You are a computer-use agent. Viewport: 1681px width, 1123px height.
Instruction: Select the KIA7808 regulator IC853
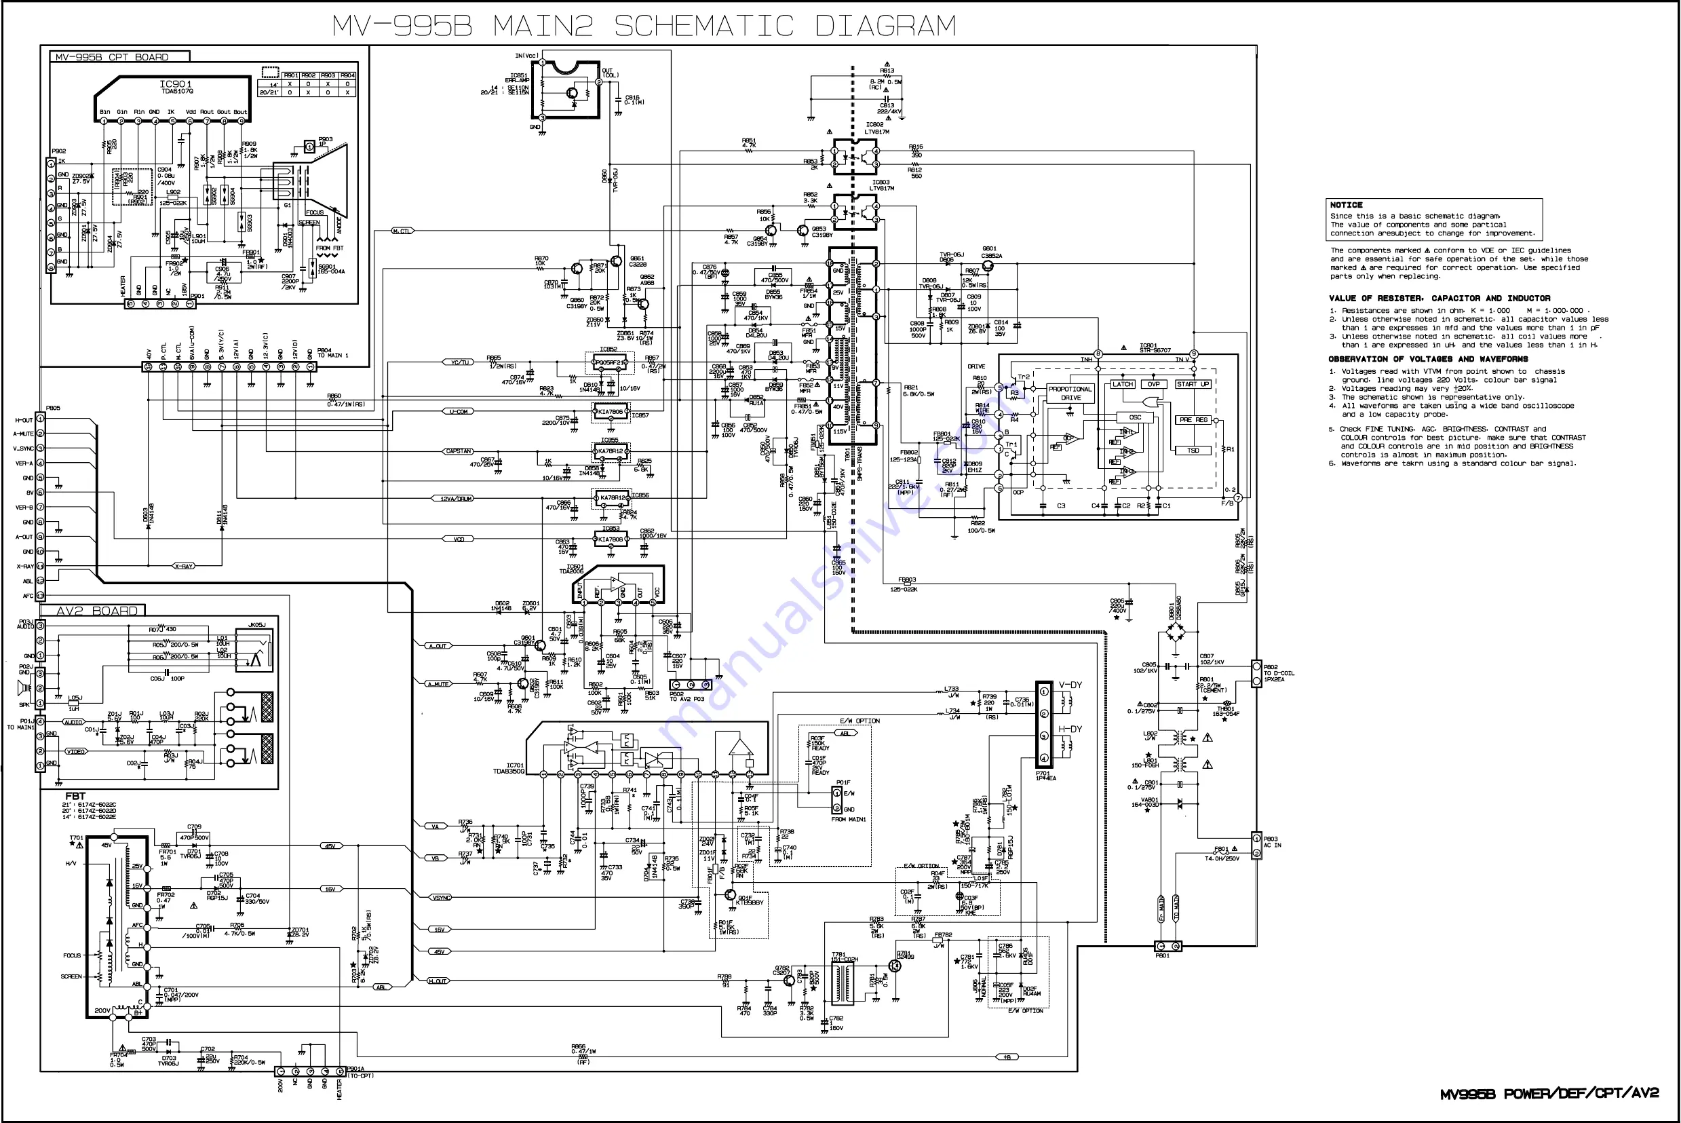click(611, 539)
